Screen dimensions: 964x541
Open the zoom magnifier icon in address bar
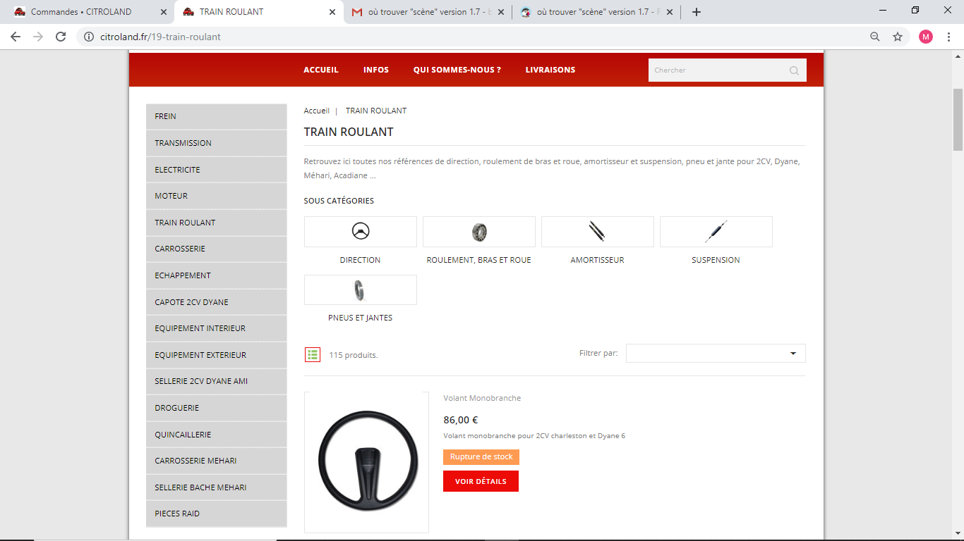click(x=875, y=37)
